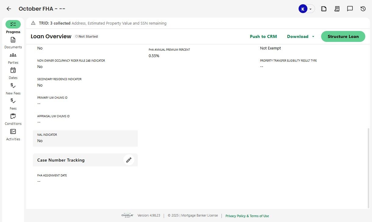Open the history clock icon
This screenshot has height=222, width=372.
pyautogui.click(x=363, y=9)
